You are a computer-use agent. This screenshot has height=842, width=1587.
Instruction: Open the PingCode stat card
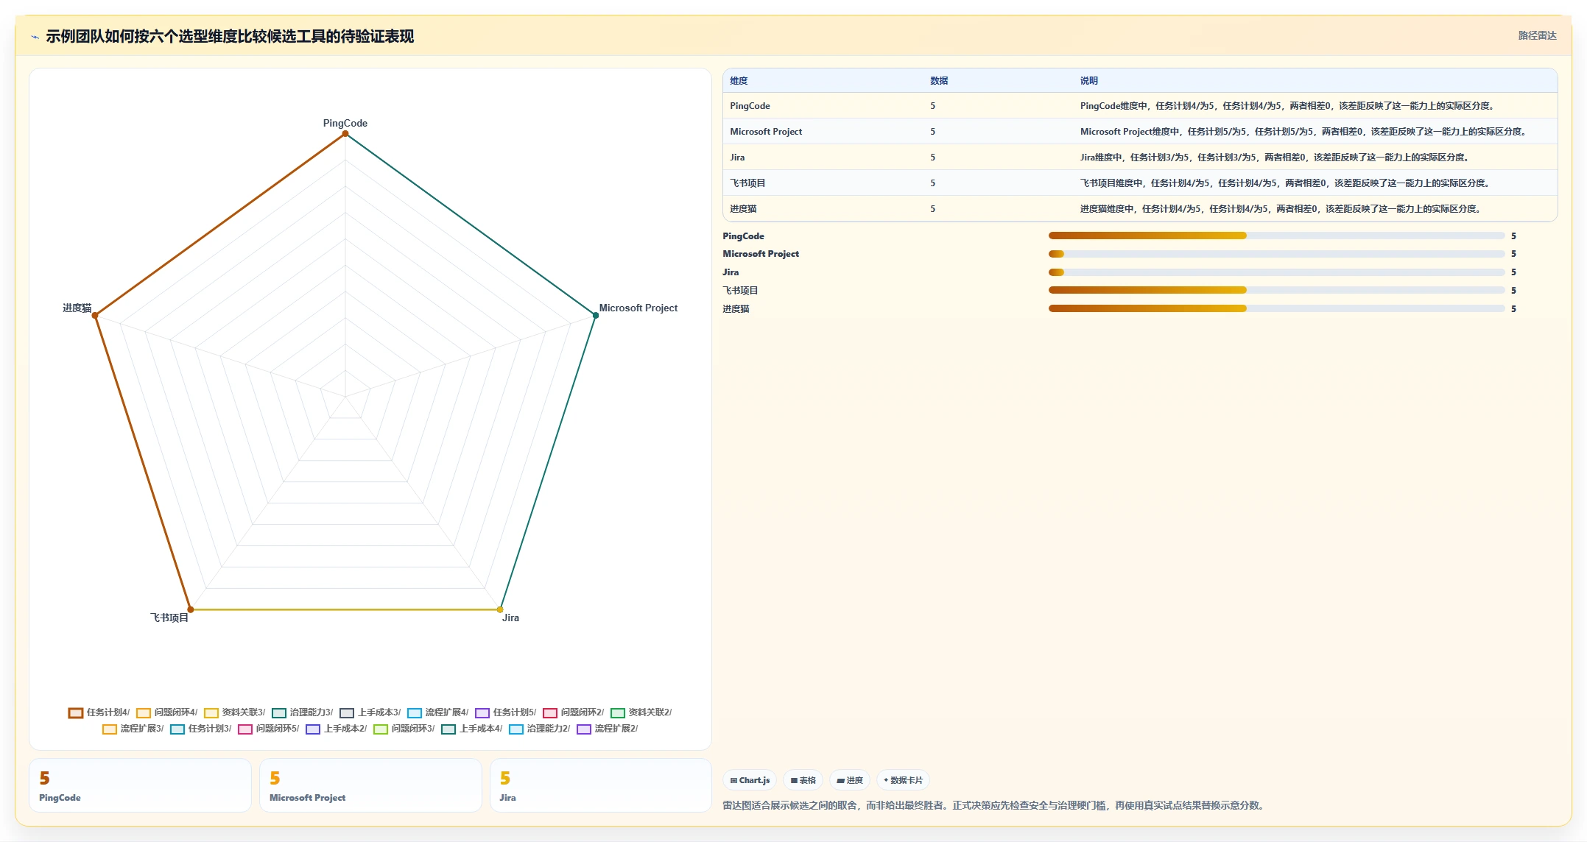pyautogui.click(x=140, y=785)
